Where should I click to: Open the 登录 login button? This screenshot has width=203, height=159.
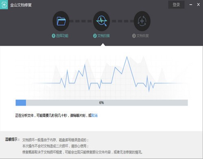(176, 5)
